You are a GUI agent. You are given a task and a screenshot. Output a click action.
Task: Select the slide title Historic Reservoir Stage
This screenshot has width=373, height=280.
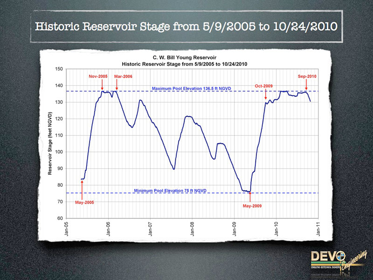click(x=186, y=25)
